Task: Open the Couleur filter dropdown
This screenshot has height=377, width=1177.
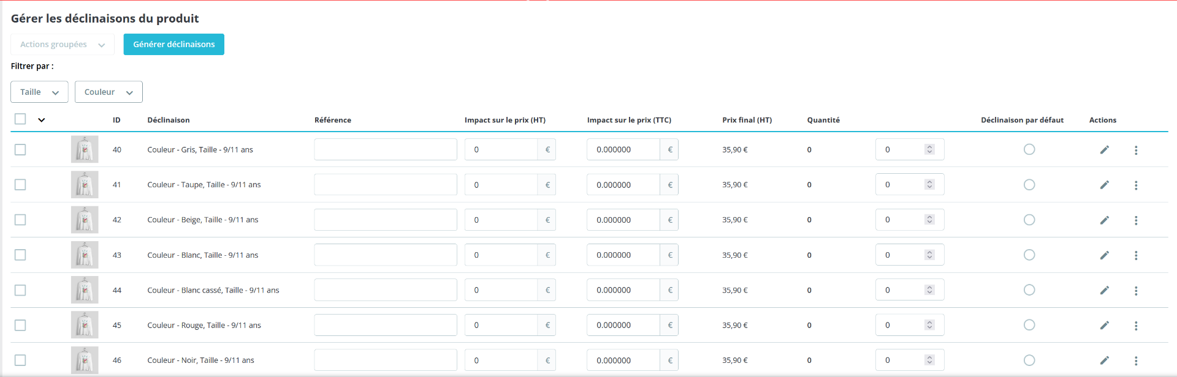Action: pos(109,92)
